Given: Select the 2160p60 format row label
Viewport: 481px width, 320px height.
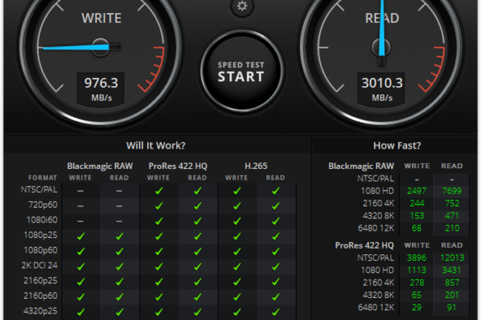Looking at the screenshot, I should 40,295.
